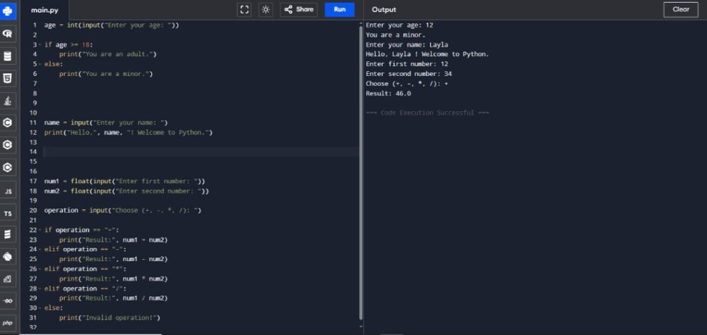Click the code editor vertical scrollbar
This screenshot has width=707, height=335.
pyautogui.click(x=360, y=173)
